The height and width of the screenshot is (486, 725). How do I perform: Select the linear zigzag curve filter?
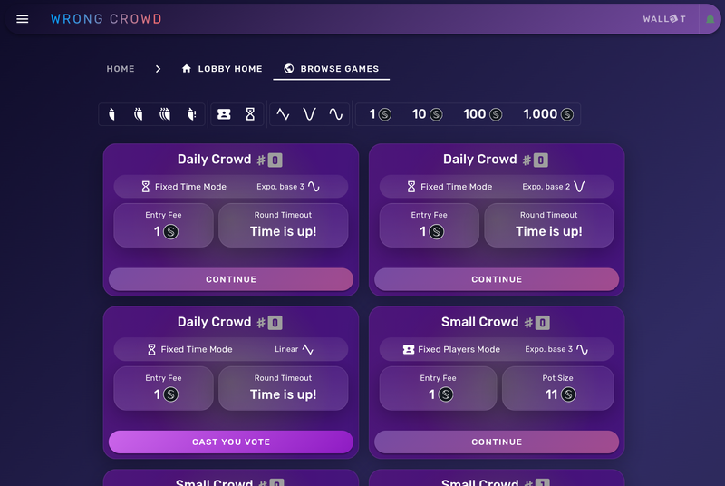(283, 114)
